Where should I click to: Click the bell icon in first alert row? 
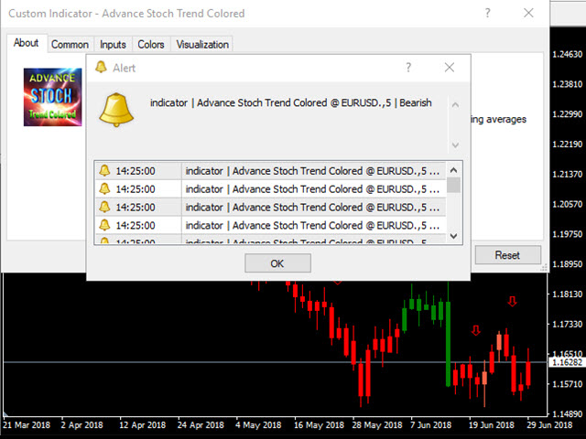(104, 170)
